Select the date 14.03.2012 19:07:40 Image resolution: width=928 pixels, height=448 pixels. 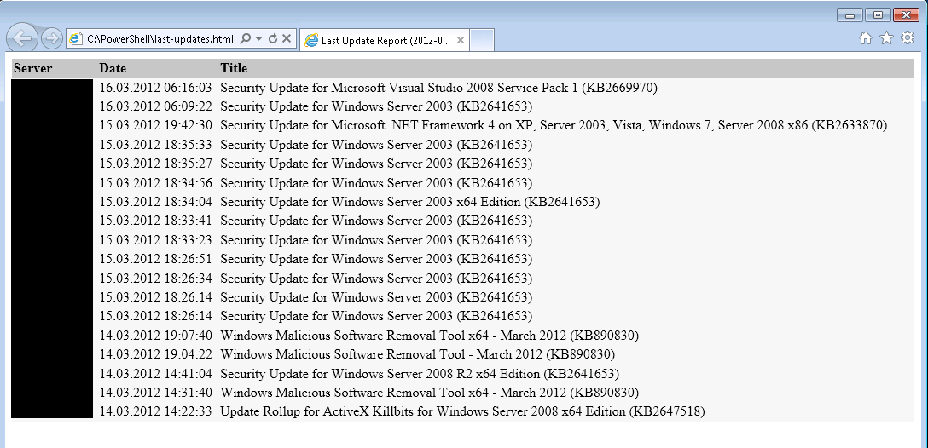[x=155, y=335]
